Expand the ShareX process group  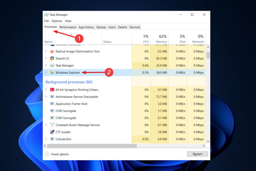click(46, 58)
